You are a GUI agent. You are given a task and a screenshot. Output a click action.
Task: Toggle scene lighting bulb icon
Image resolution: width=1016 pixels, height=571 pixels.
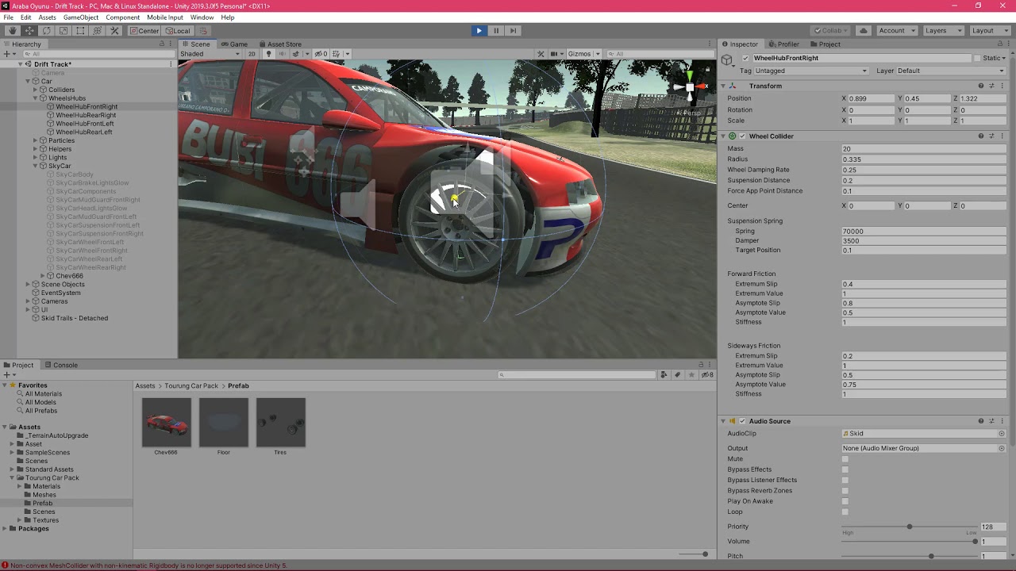click(x=268, y=54)
